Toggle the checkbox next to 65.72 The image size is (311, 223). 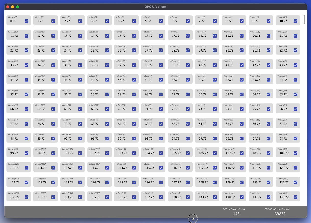pos(295,94)
